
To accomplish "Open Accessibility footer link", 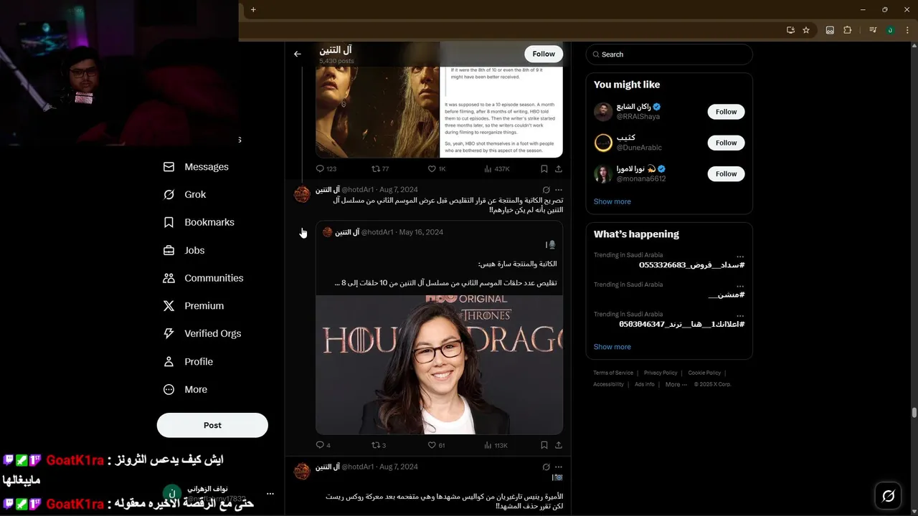I will tap(608, 384).
